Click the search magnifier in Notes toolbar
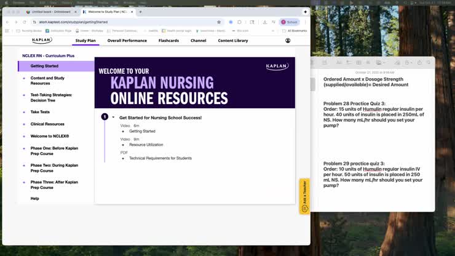 (x=429, y=63)
